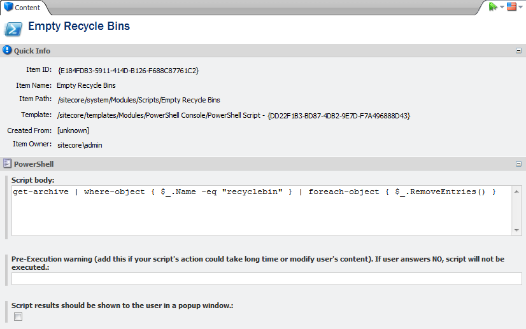Click the green navigate arrow icon

coord(493,6)
